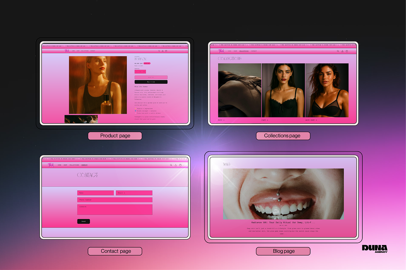Click the Blog page label

(283, 251)
